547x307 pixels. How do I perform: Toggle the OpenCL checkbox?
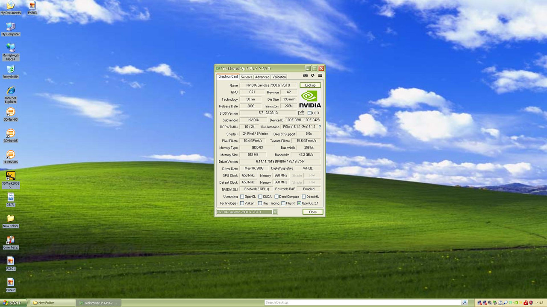pos(242,197)
